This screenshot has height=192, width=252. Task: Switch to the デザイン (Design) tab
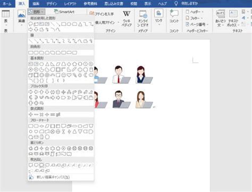pos(52,4)
